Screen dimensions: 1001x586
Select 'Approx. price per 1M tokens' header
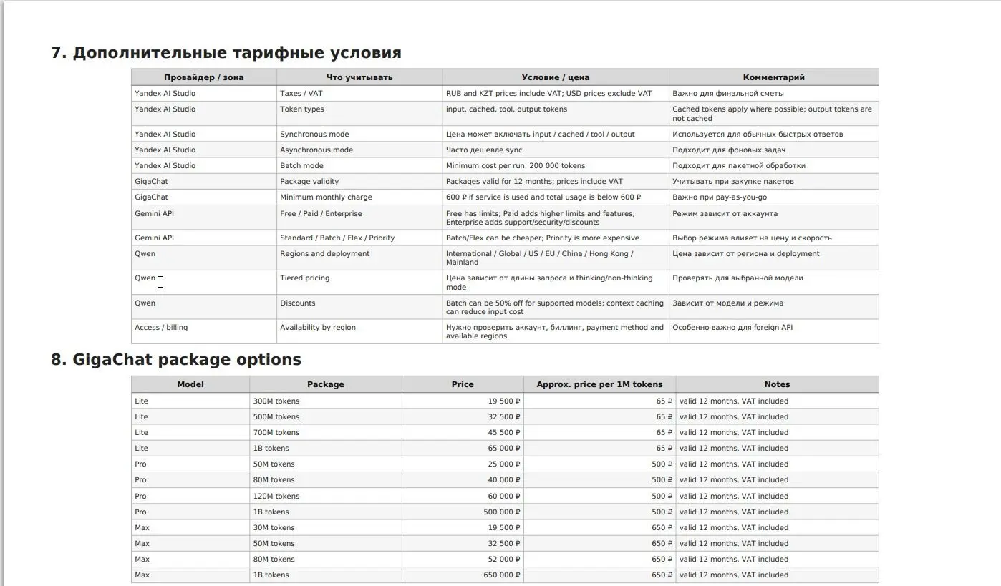click(x=600, y=384)
